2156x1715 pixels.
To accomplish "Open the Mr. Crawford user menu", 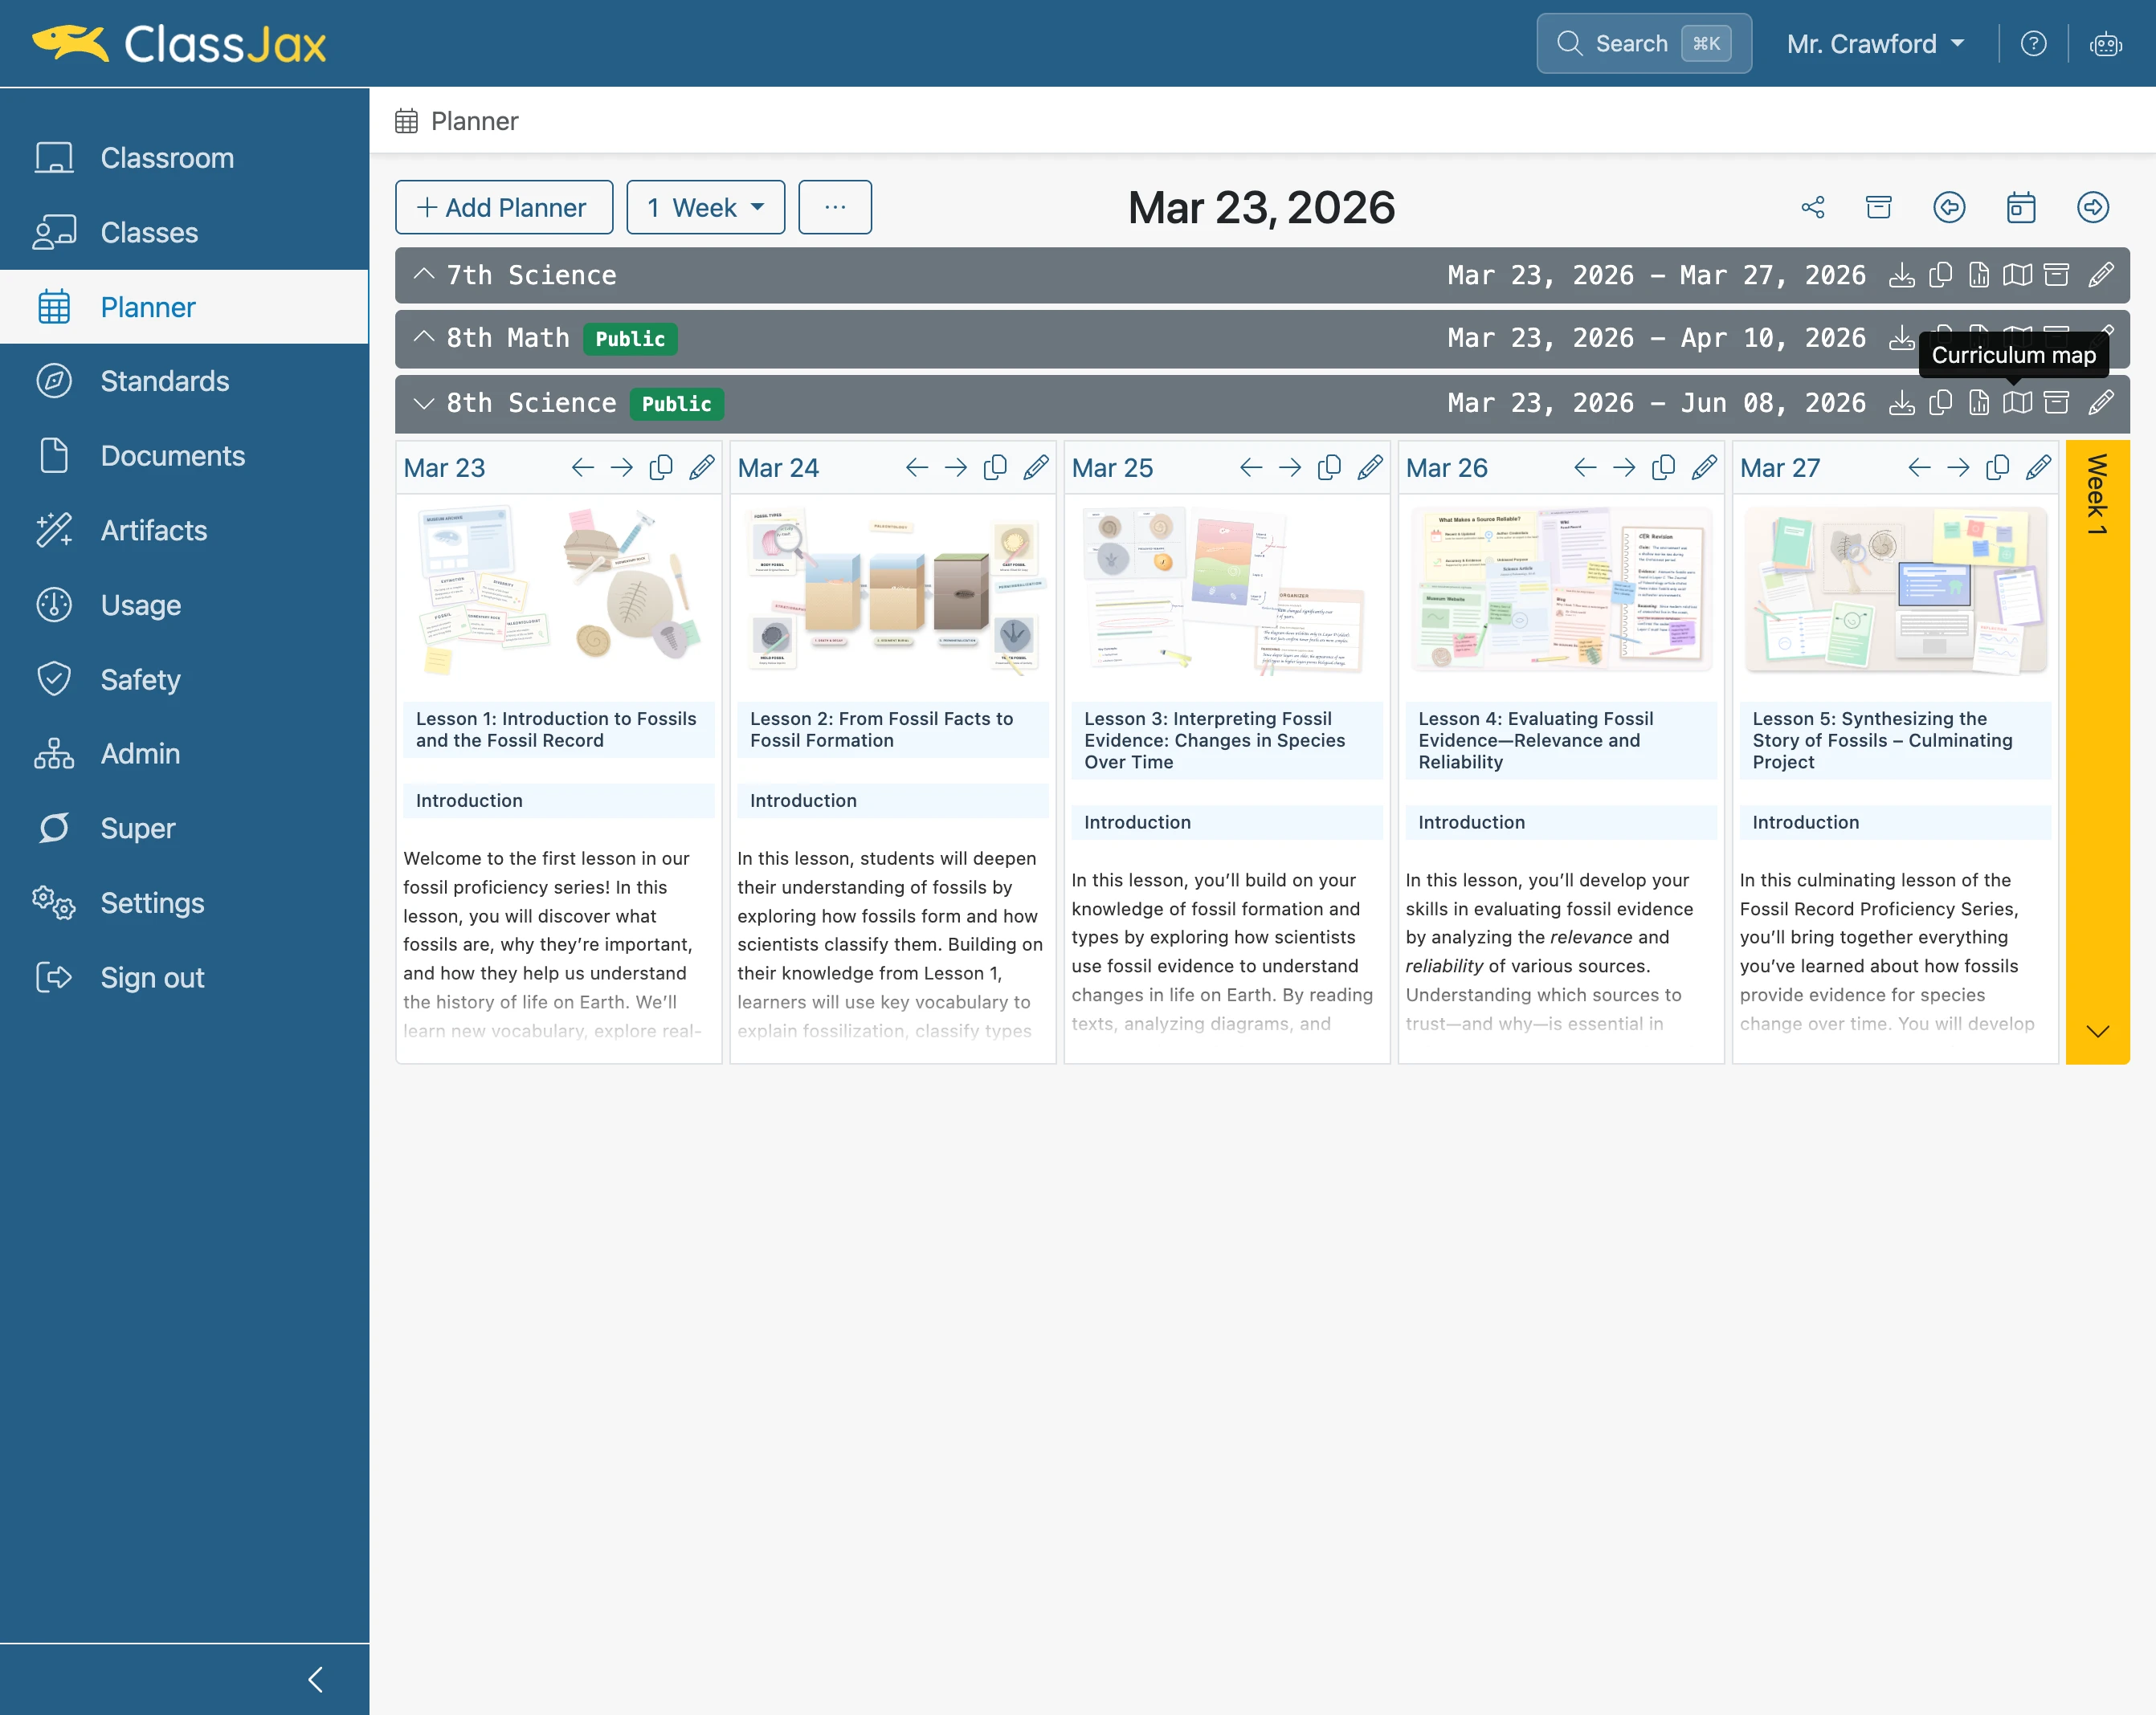I will click(x=1876, y=44).
